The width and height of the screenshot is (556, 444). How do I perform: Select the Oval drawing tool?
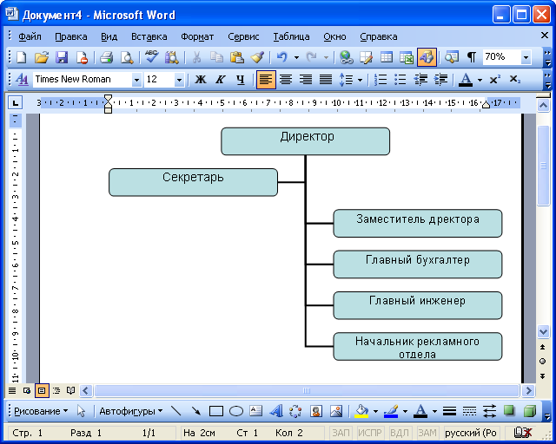click(235, 411)
